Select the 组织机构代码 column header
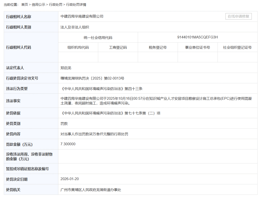Image resolution: width=262 pixels, height=197 pixels. (x=78, y=47)
